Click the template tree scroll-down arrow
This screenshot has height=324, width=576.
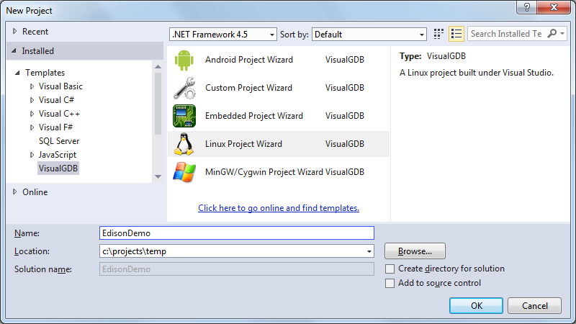158,176
